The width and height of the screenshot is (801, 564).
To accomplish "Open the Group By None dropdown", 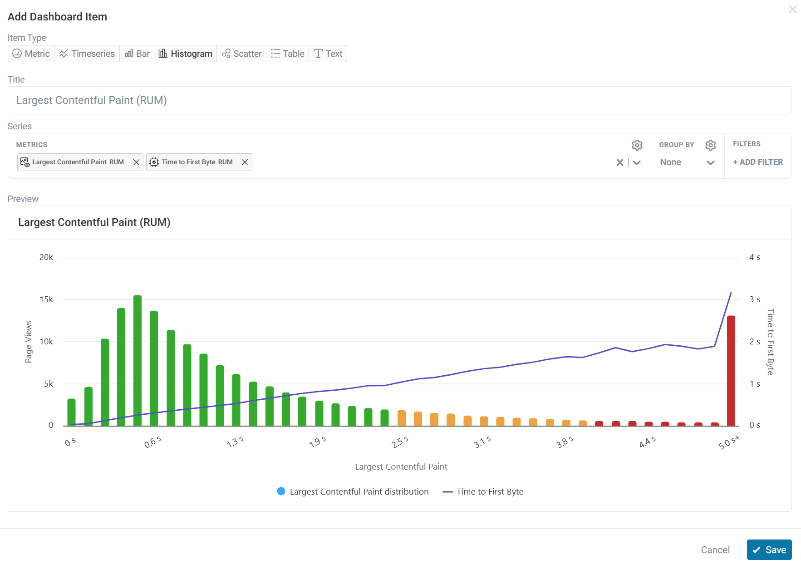I will coord(688,162).
